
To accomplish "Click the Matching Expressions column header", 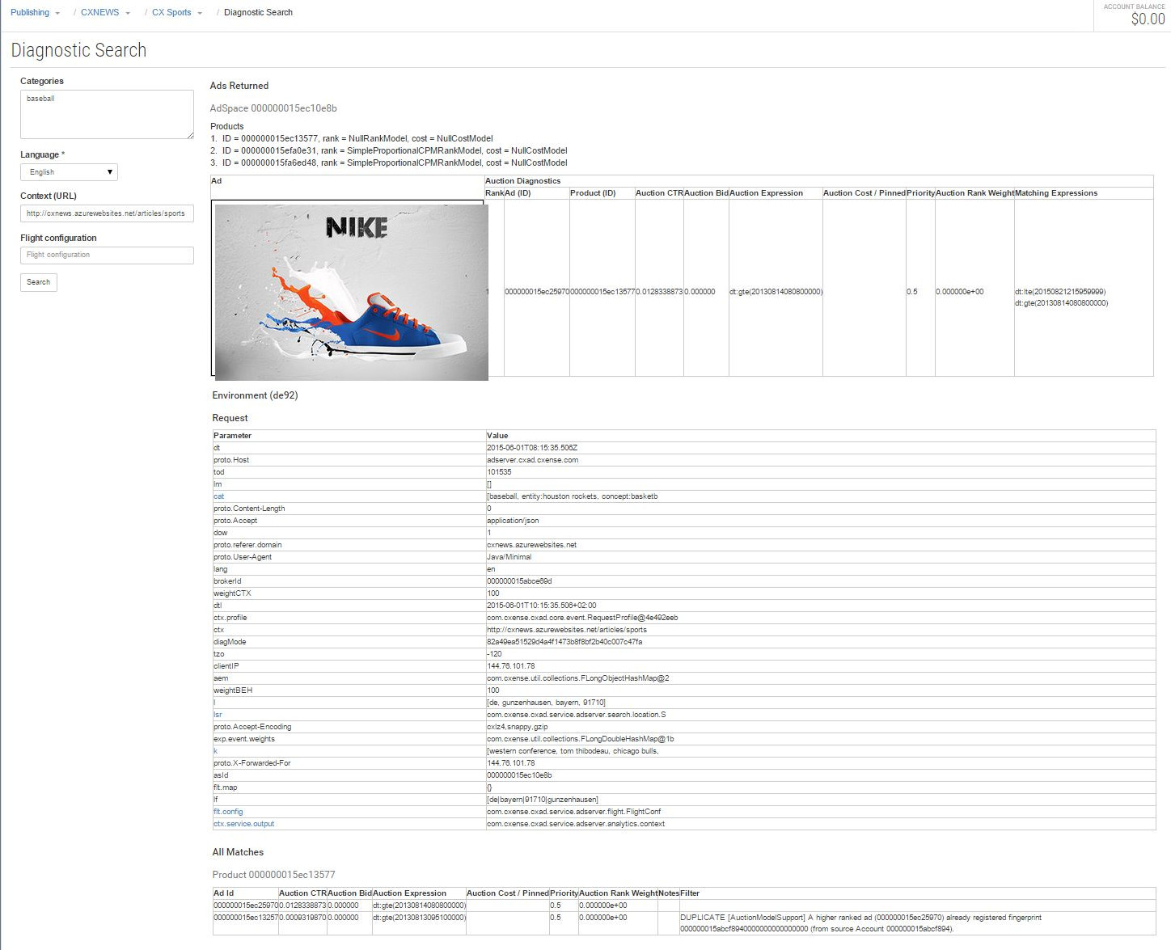I will pos(1056,193).
